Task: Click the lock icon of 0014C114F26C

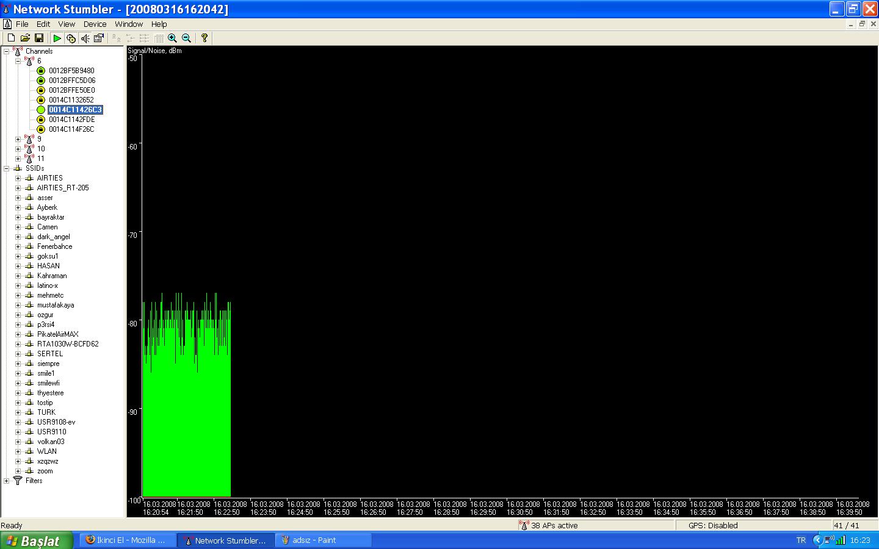Action: click(41, 129)
